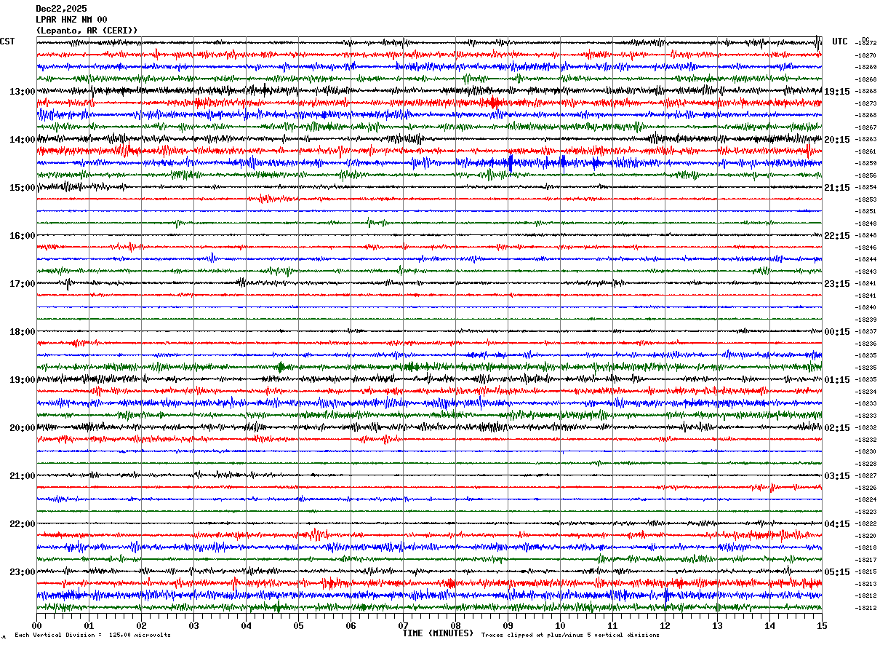
Task: Click the DC offset value -18246
Action: point(866,248)
